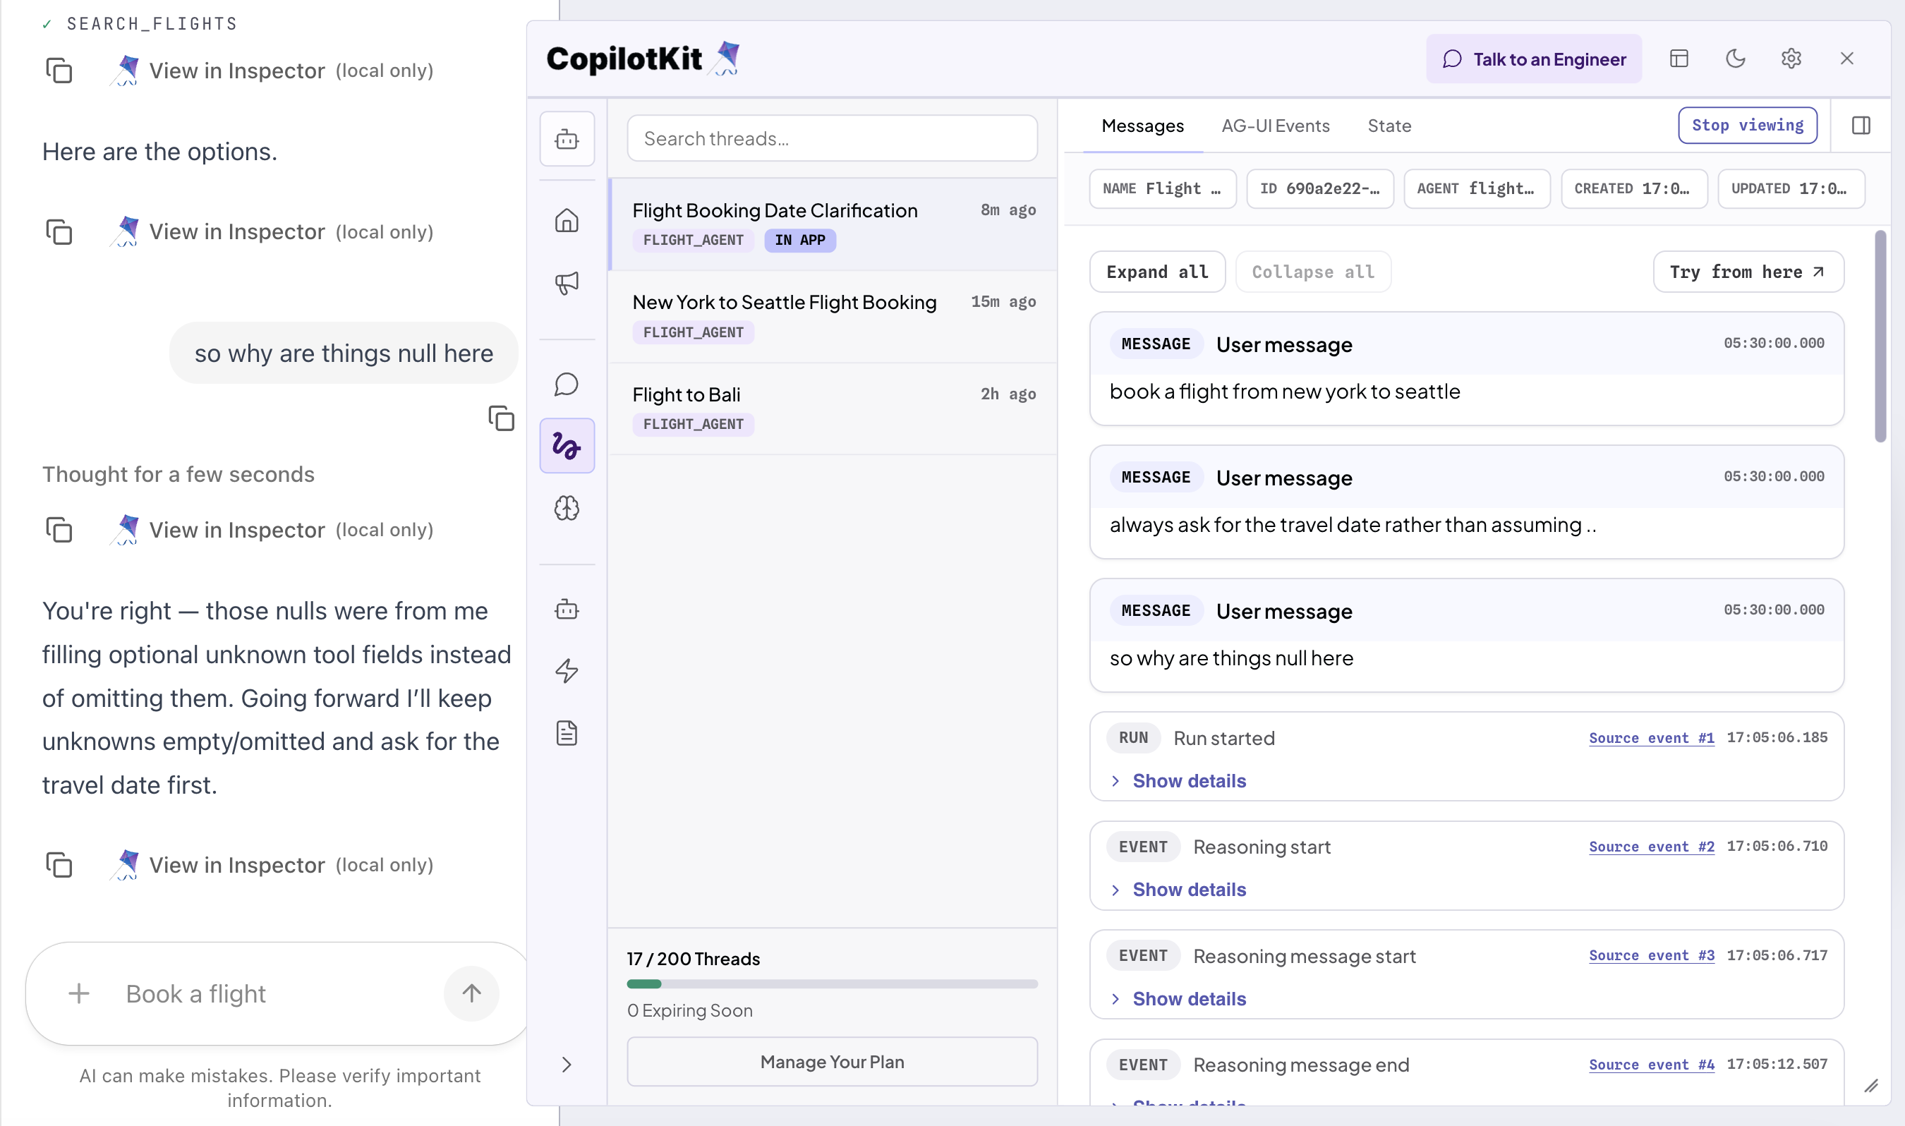This screenshot has width=1905, height=1126.
Task: Select New York to Seattle Flight Booking thread
Action: (x=833, y=316)
